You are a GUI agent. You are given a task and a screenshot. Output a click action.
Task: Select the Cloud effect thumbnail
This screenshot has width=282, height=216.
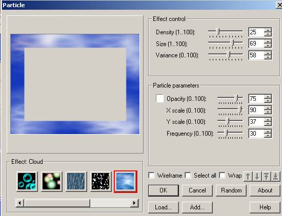pyautogui.click(x=125, y=181)
